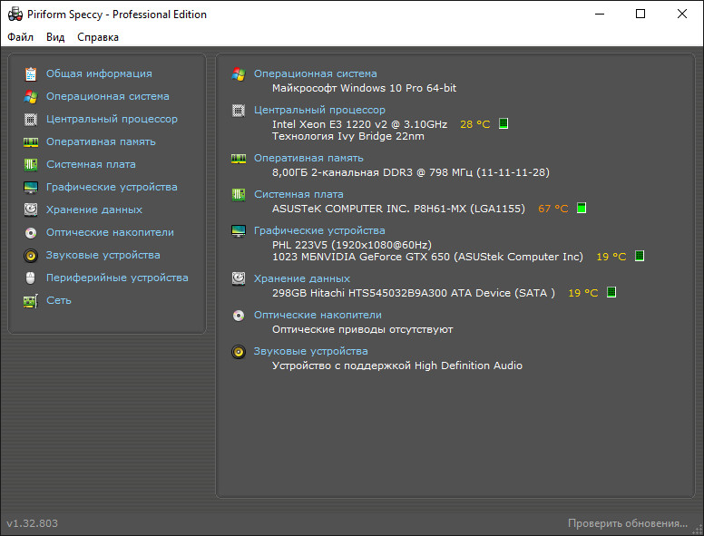Click the hard drive icon beside sidebar Хранение данных
Screen dimensions: 704x536
tap(31, 210)
